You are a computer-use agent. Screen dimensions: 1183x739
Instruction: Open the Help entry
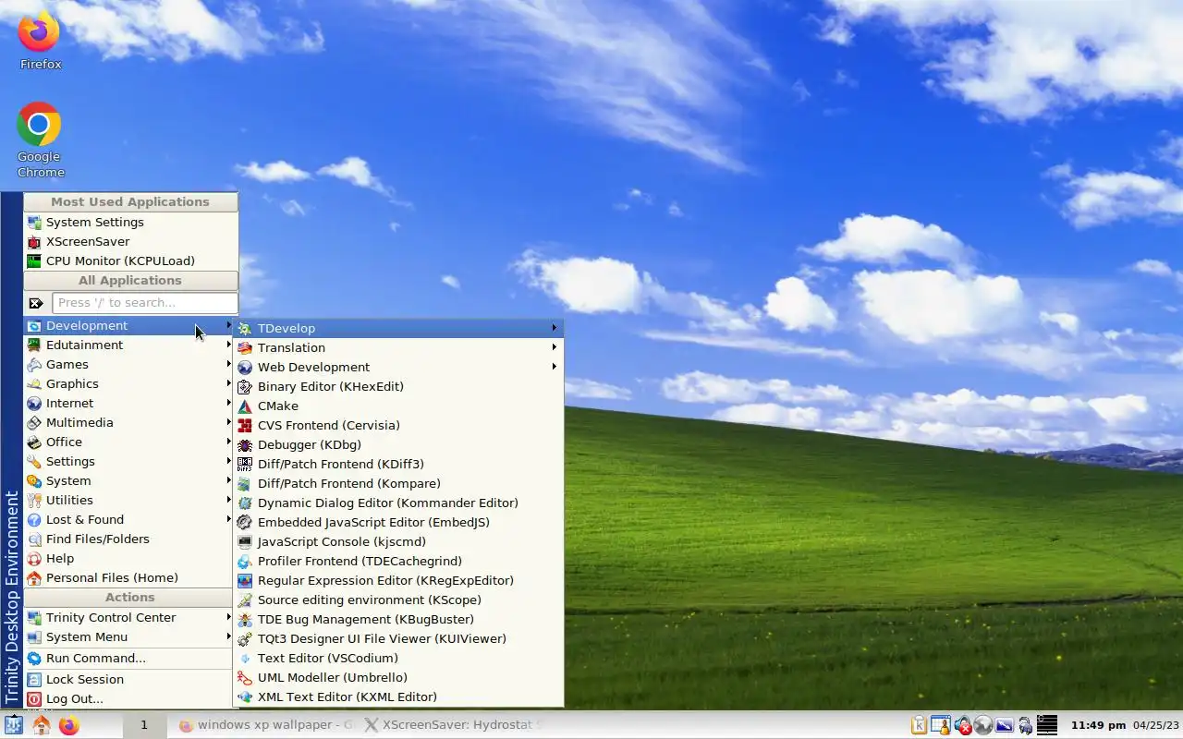coord(128,558)
